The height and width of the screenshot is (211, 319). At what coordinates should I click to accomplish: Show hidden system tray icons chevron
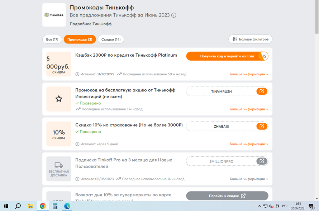pyautogui.click(x=259, y=206)
